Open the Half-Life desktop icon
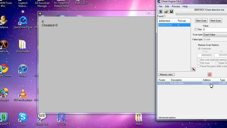This screenshot has height=128, width=227. click(4, 46)
